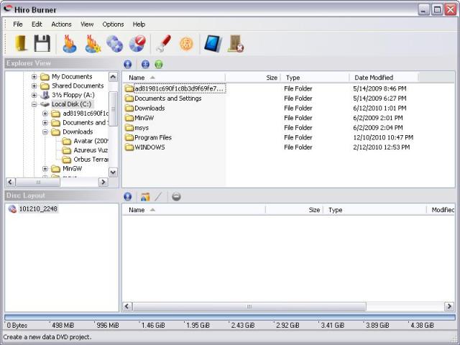Select Local Disk (C:) in tree
Viewport: 460px width, 345px height.
tap(72, 104)
